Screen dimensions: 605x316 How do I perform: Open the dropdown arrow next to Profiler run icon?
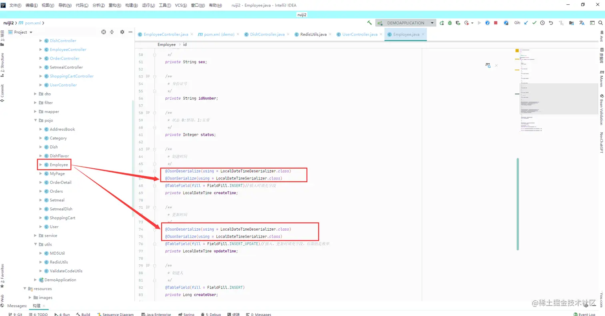click(473, 23)
